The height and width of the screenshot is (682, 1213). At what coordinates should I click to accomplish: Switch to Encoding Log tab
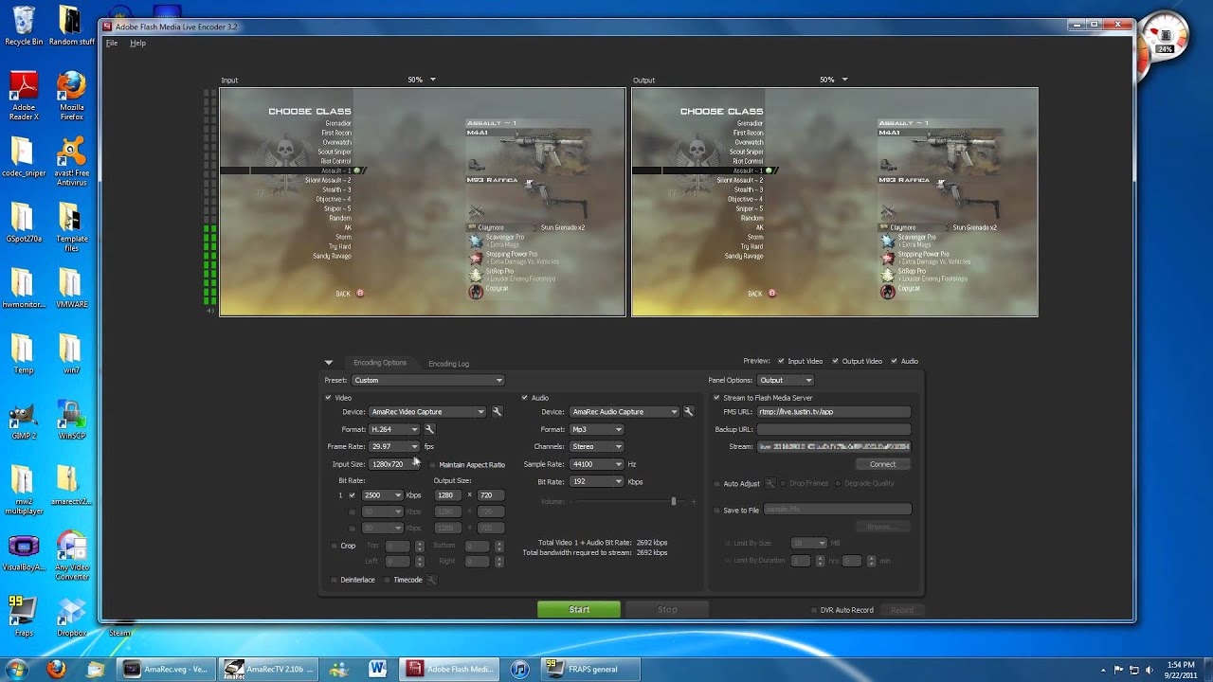tap(448, 364)
